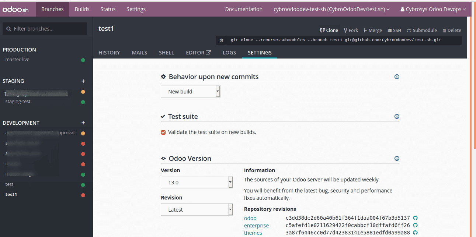Open Settings in top navigation

click(x=136, y=9)
